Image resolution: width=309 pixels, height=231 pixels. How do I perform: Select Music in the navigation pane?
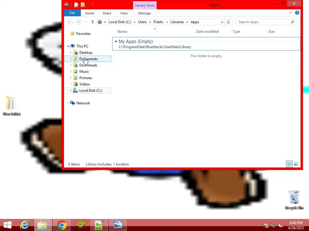coord(84,72)
